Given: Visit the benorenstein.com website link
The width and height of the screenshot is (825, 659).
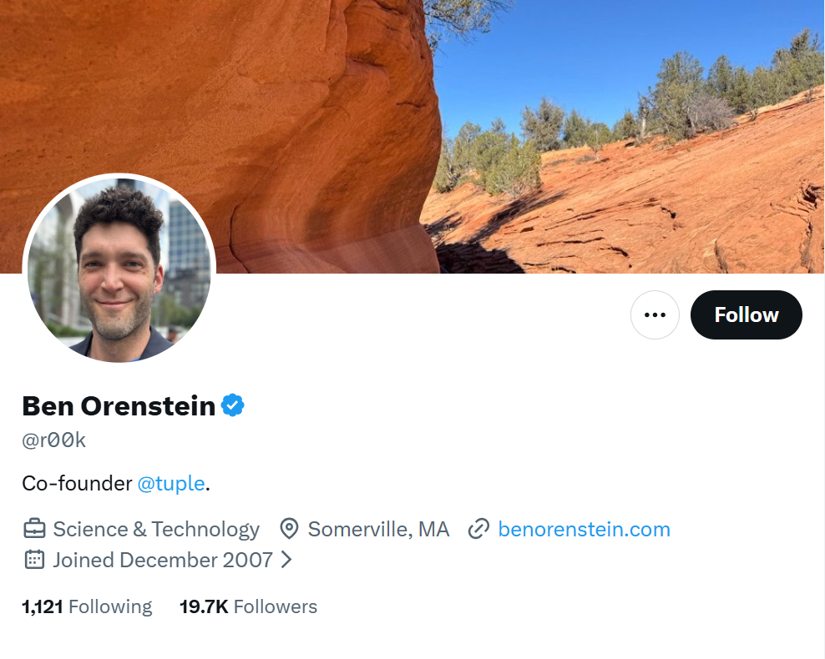Looking at the screenshot, I should tap(584, 529).
